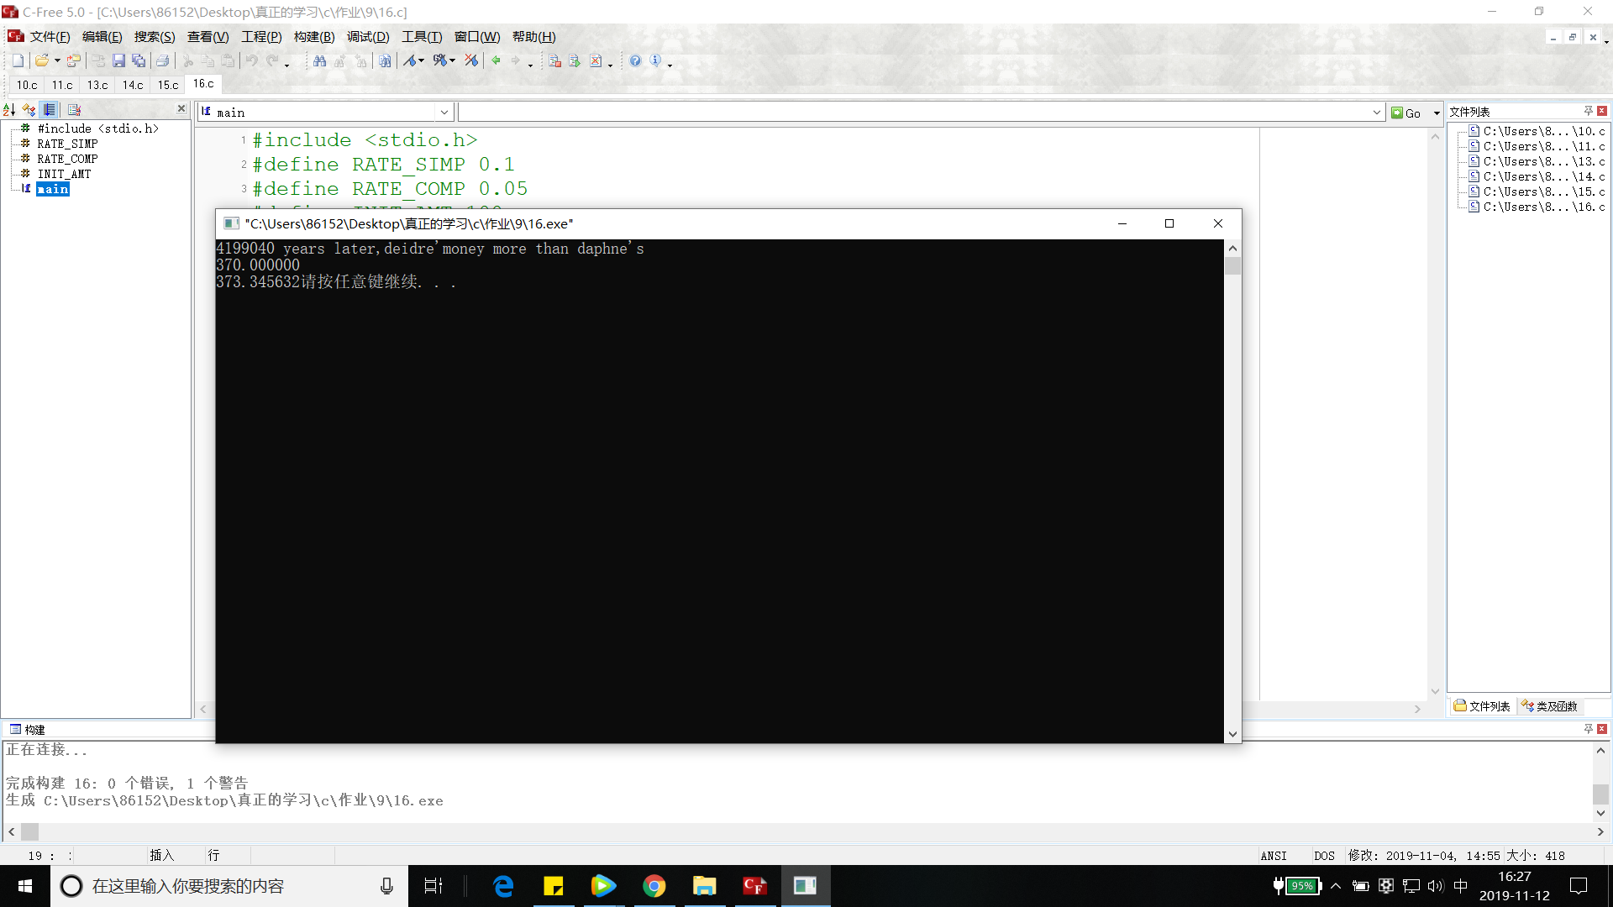Click the Save All files icon
This screenshot has width=1613, height=907.
[139, 60]
